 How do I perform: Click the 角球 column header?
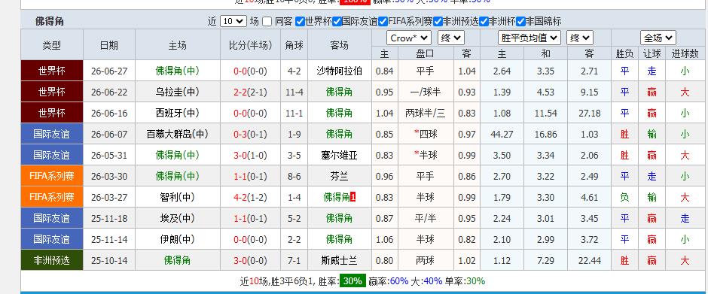[294, 45]
